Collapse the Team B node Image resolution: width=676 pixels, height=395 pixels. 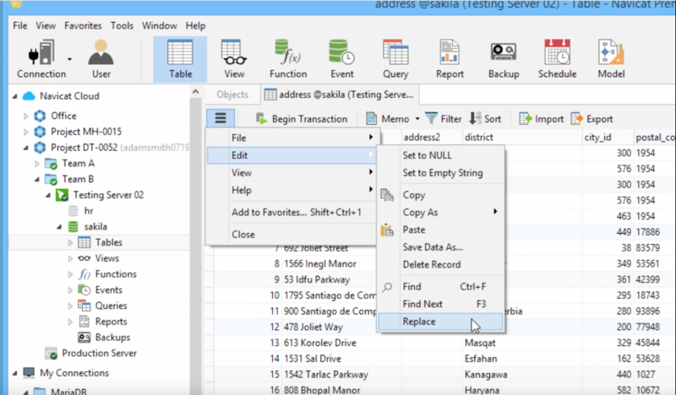(x=37, y=179)
